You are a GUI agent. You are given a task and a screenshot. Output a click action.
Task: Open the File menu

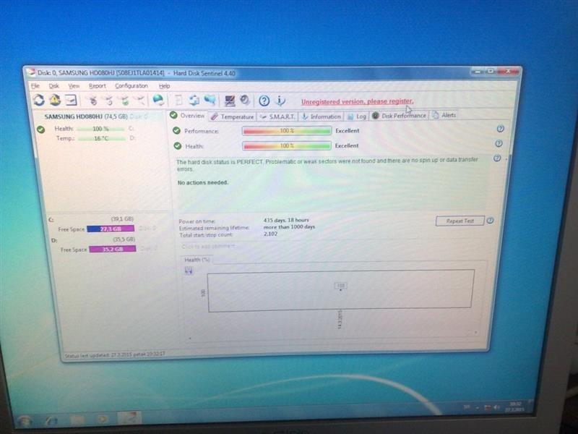pos(35,86)
